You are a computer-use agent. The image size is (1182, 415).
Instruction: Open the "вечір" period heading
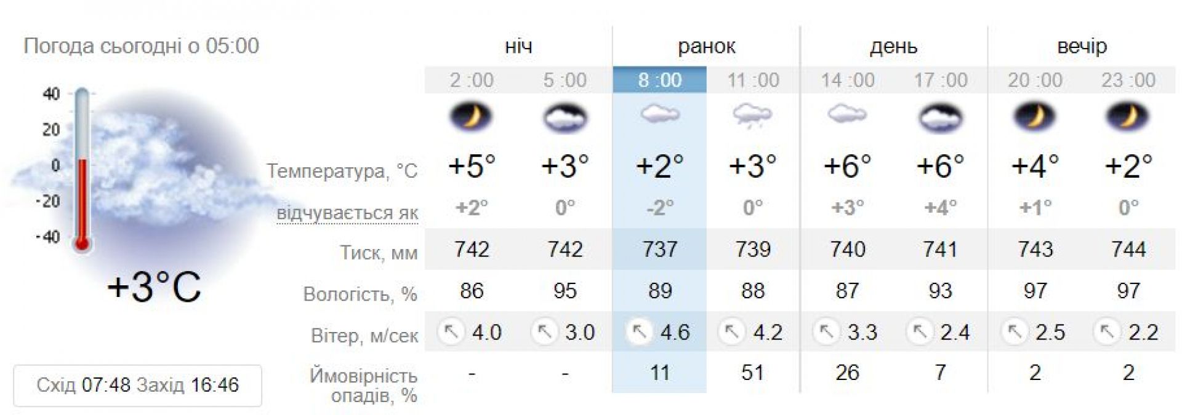pyautogui.click(x=1082, y=46)
